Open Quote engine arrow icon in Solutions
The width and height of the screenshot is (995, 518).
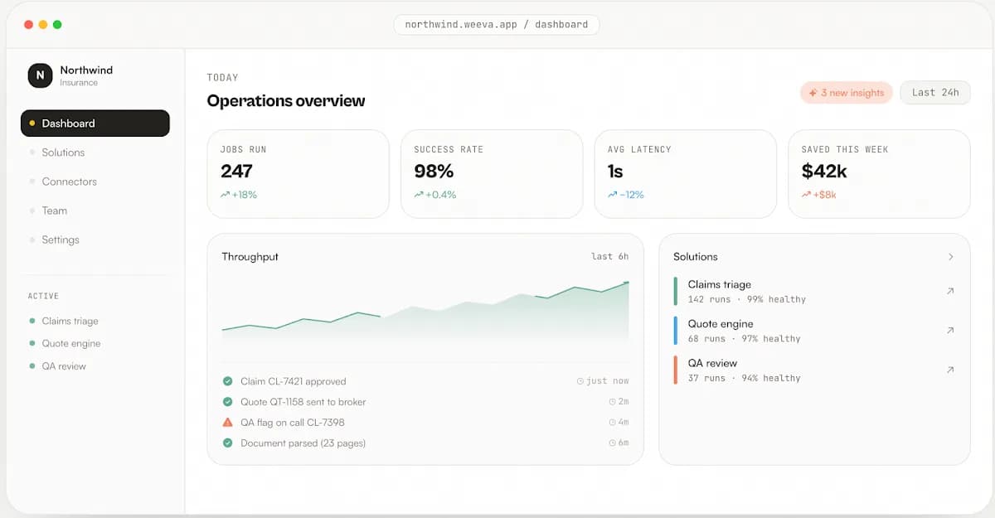[x=950, y=330]
